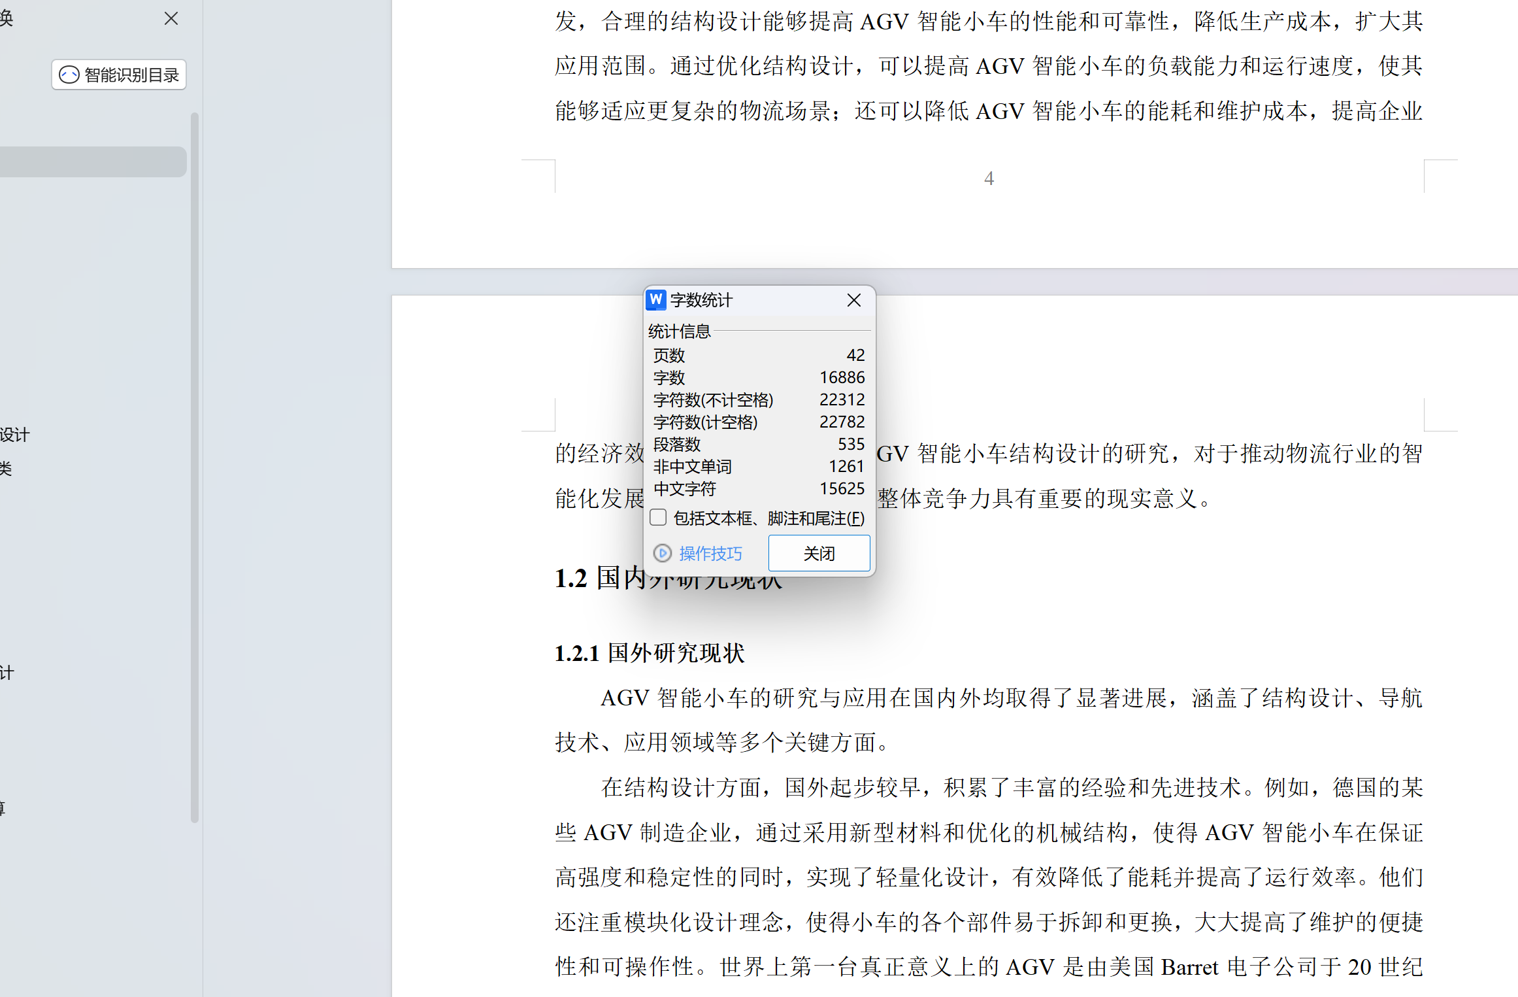Click the 智能识别目录 button
This screenshot has height=997, width=1518.
pos(119,75)
